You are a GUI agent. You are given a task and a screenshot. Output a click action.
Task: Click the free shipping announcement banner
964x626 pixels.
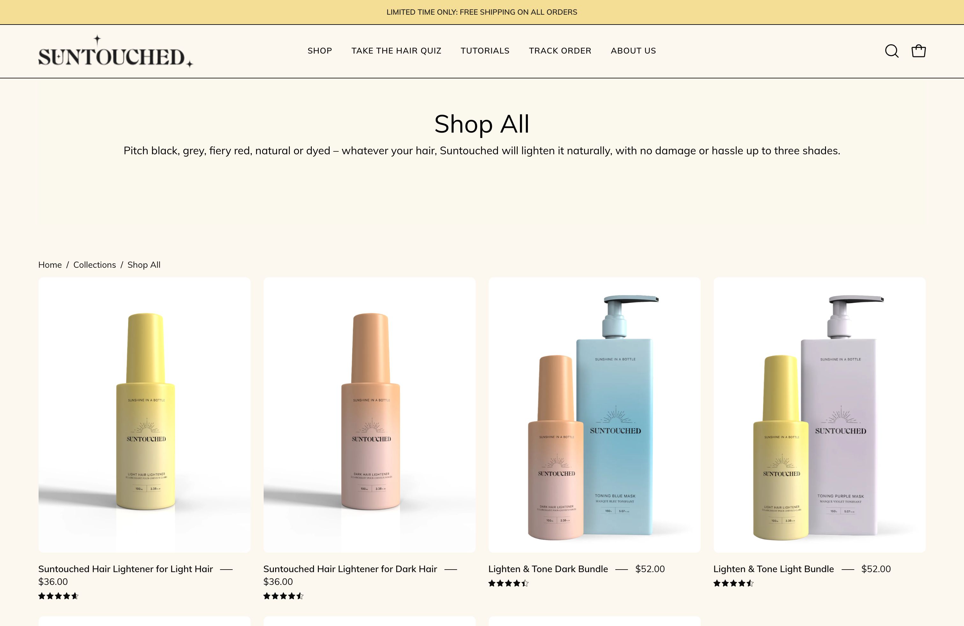(x=482, y=12)
